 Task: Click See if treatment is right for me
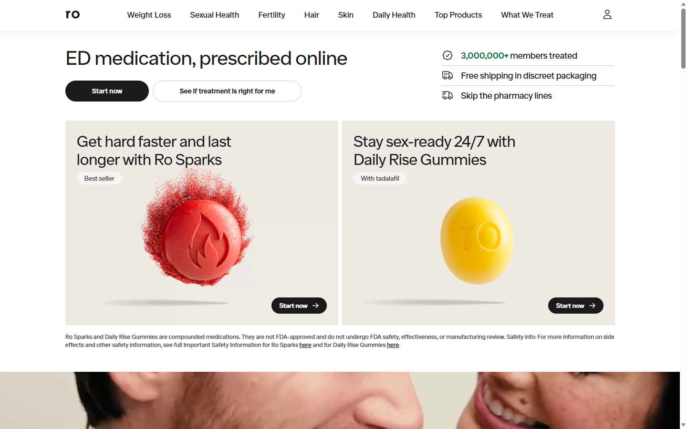227,91
